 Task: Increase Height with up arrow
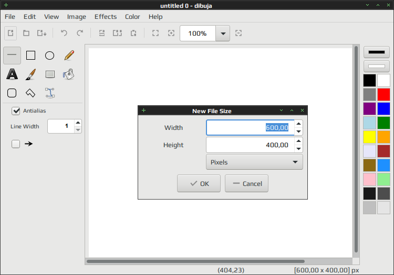pos(298,141)
